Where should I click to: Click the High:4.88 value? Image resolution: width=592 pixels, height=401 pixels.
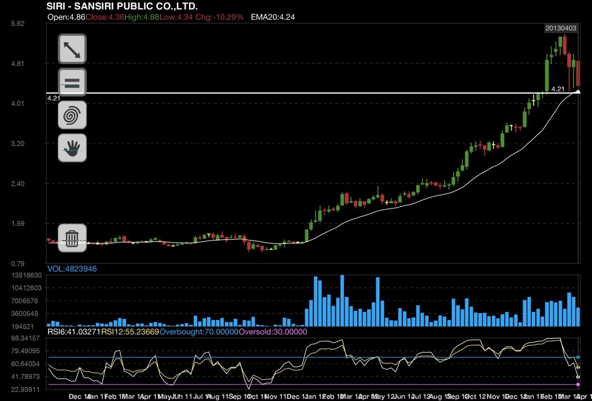pos(142,17)
